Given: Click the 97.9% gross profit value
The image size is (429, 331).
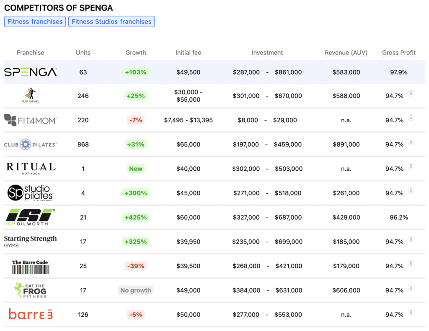Looking at the screenshot, I should pos(399,72).
